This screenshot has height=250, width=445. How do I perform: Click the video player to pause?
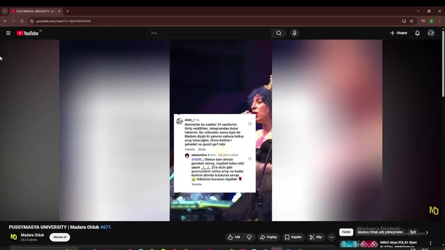pos(221,130)
